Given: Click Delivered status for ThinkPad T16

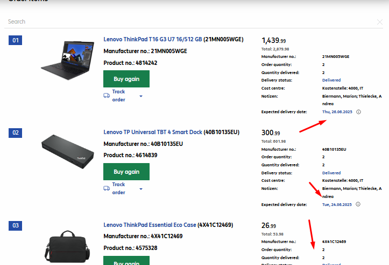Looking at the screenshot, I should coord(331,80).
